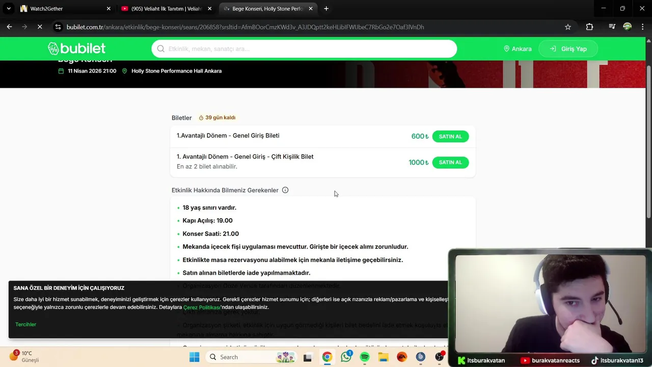Click the 18 yaş sınırı vardır line
This screenshot has height=367, width=652.
pyautogui.click(x=209, y=207)
